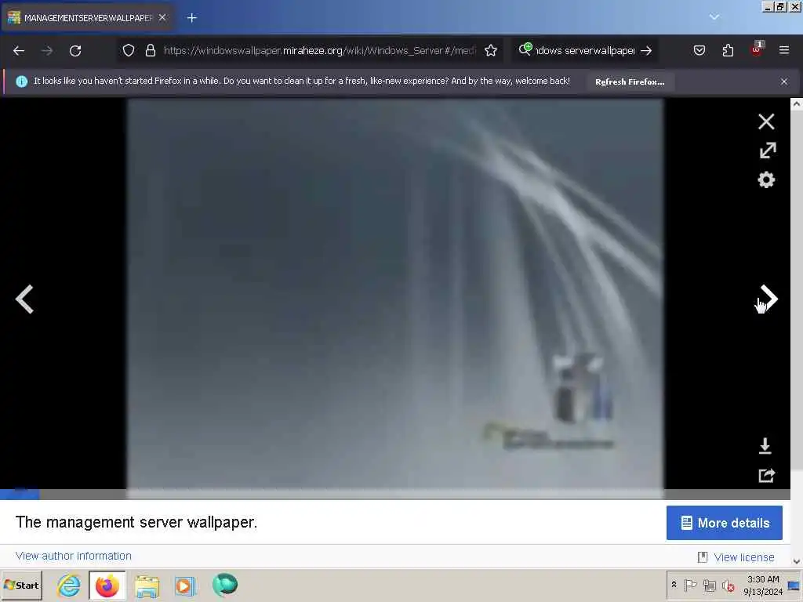Open the media viewer settings gear

point(766,180)
